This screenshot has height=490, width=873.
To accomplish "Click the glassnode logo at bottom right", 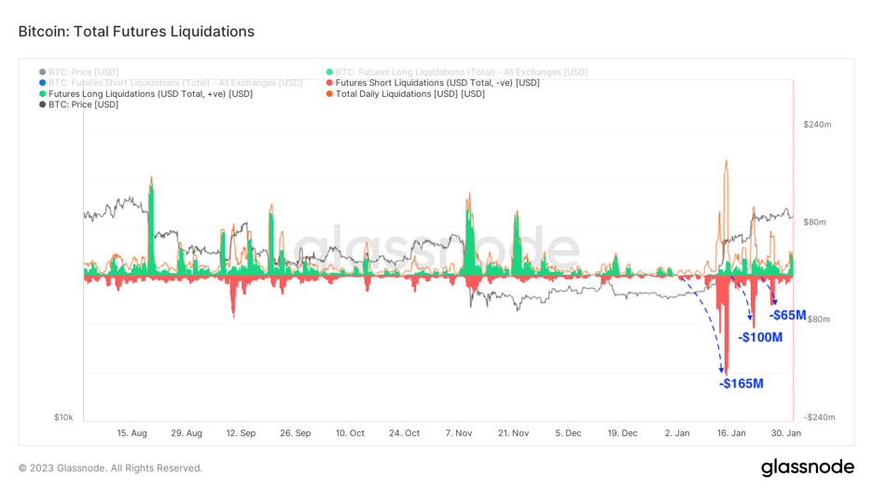I will point(807,467).
